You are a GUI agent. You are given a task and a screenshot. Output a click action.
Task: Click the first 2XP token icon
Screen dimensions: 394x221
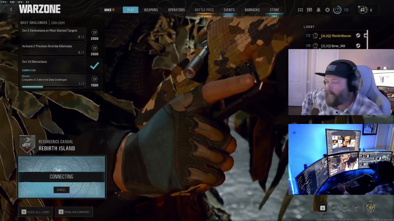[x=333, y=208]
